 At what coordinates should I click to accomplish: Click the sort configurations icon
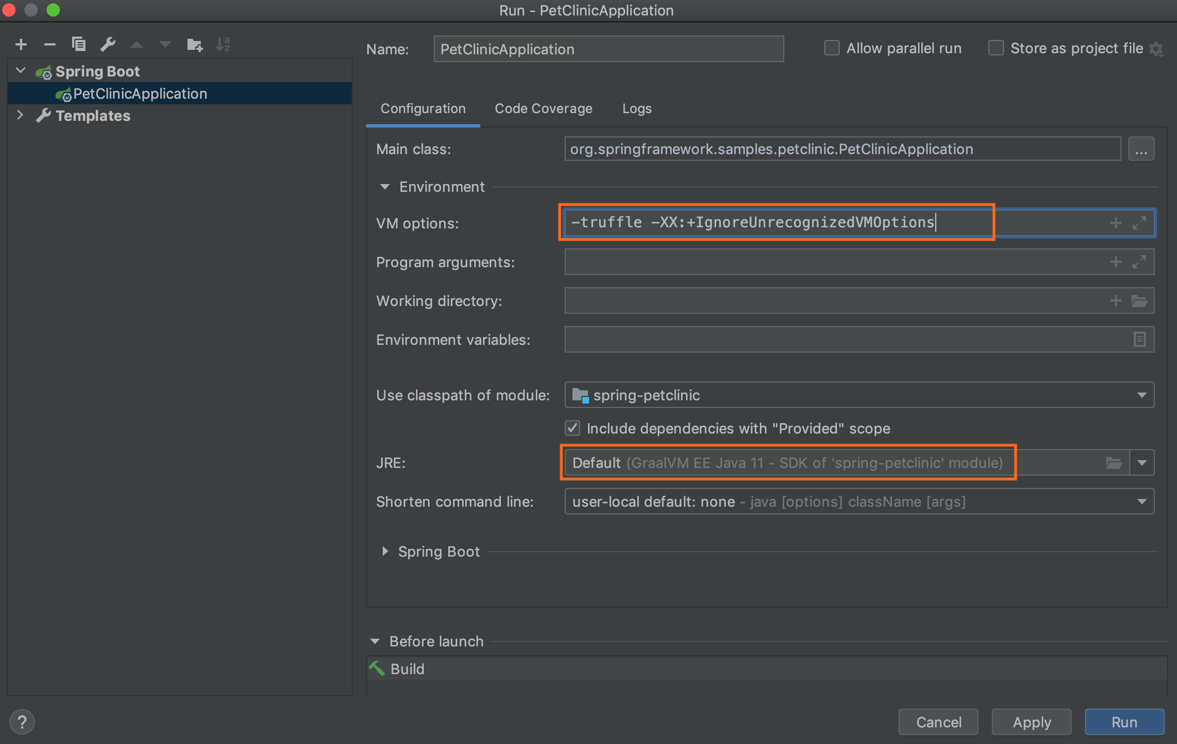(224, 44)
